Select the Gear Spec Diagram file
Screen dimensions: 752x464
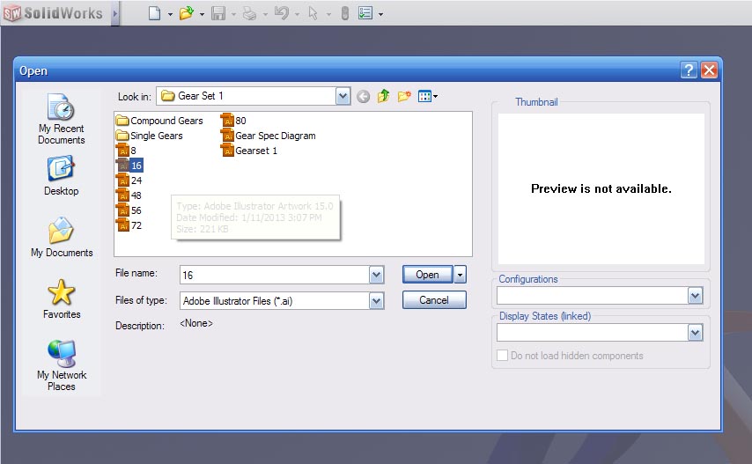269,136
